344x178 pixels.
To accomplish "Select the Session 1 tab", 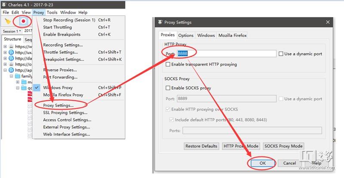I will point(12,31).
